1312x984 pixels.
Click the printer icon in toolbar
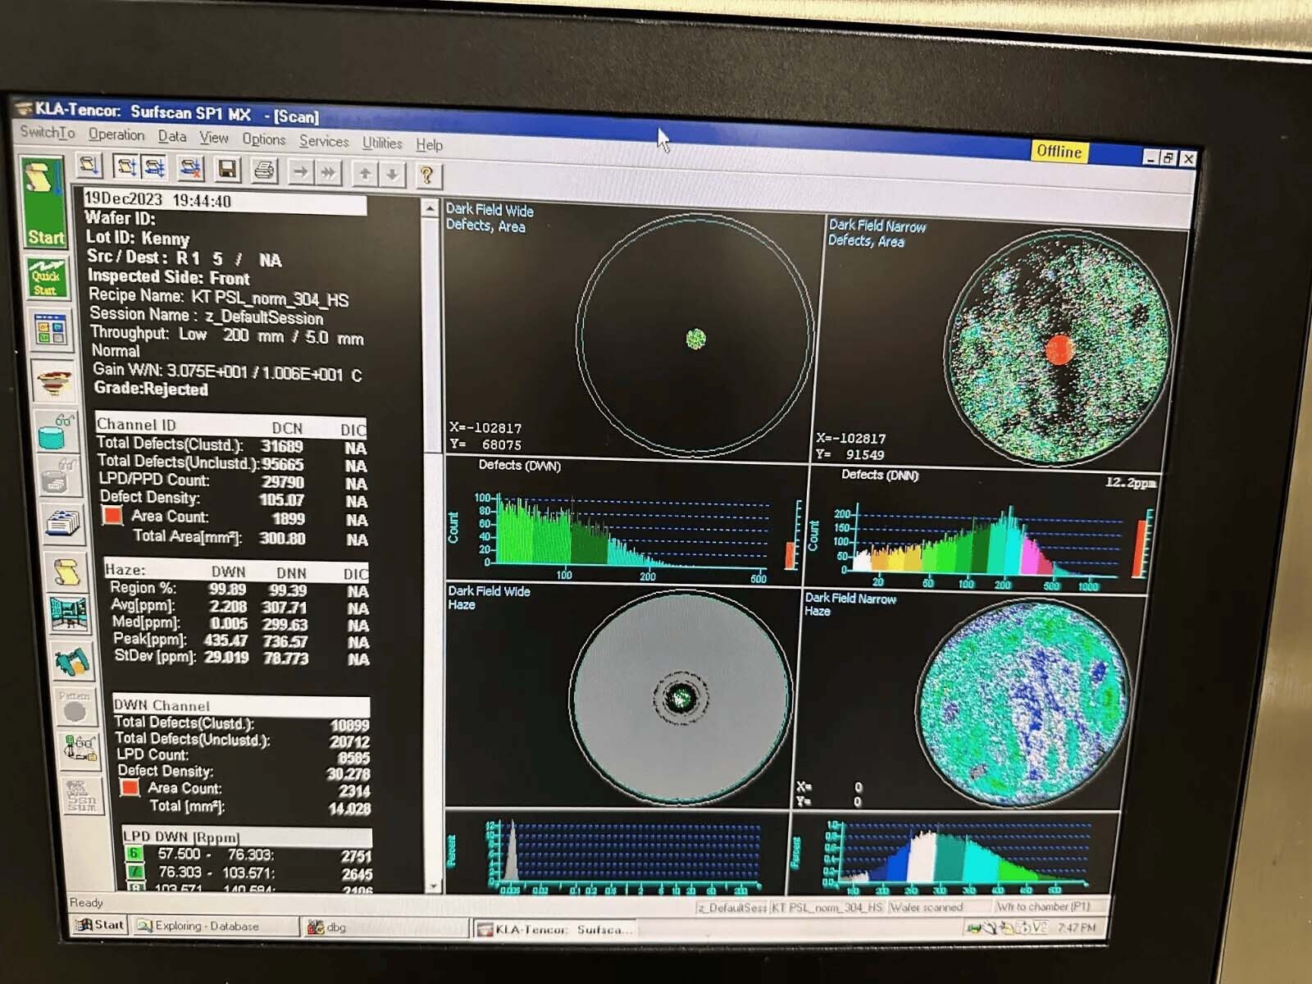click(264, 170)
